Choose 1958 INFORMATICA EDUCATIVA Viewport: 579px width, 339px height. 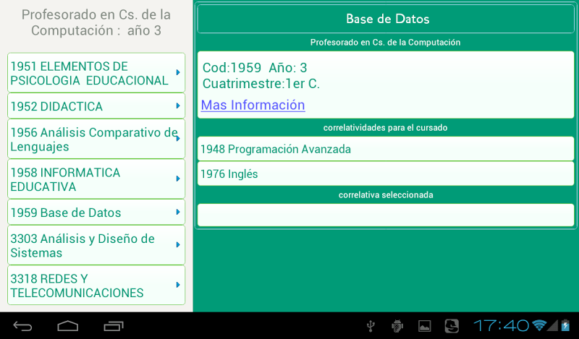[x=96, y=179]
